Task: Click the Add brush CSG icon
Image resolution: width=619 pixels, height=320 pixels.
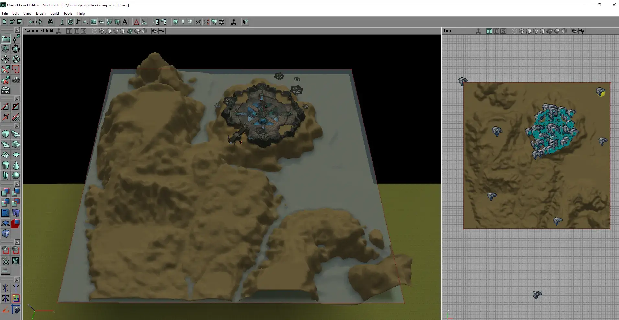Action: pyautogui.click(x=6, y=192)
